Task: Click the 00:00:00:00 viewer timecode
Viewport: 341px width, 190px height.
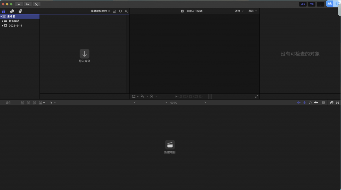Action: (x=190, y=97)
